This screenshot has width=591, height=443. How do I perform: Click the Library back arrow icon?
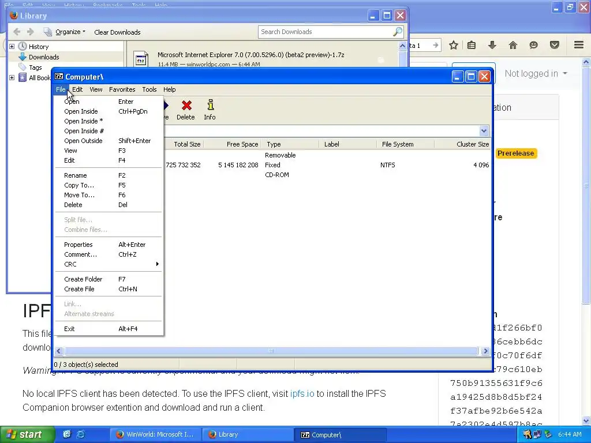pyautogui.click(x=17, y=32)
